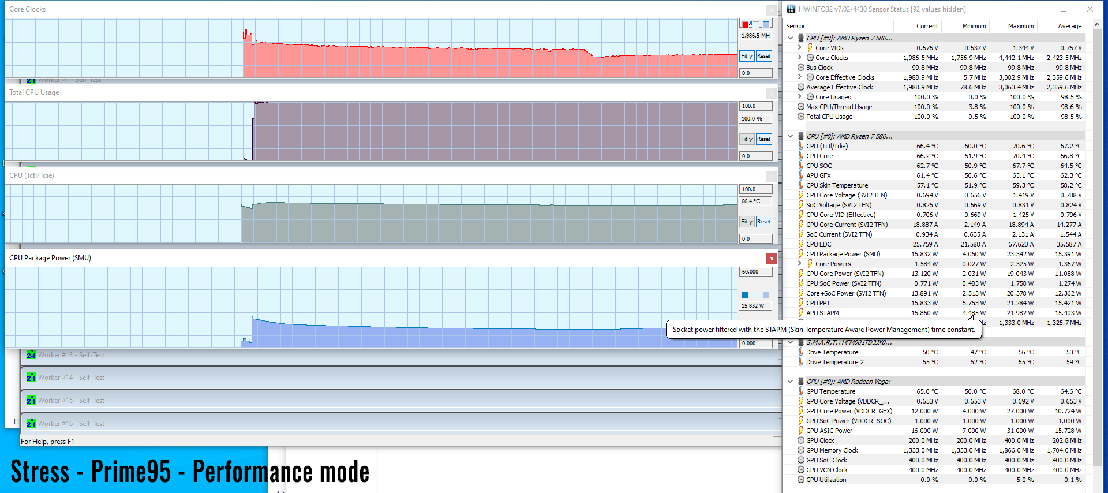Click clock icon of GPU Memory Clock row
The image size is (1108, 493).
pyautogui.click(x=801, y=450)
